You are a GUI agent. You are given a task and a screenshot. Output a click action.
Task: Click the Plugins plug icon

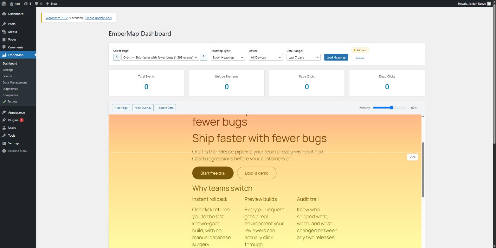coord(4,120)
